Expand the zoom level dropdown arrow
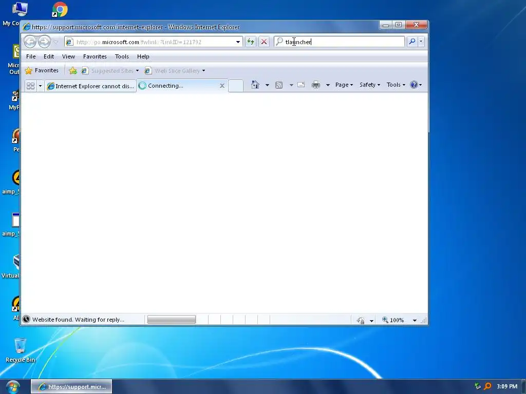The height and width of the screenshot is (394, 526). tap(415, 320)
